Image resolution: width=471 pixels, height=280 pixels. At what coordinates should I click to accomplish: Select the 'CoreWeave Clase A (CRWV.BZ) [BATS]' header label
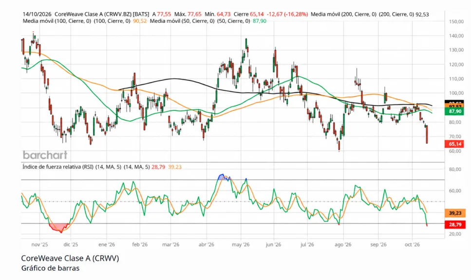102,14
